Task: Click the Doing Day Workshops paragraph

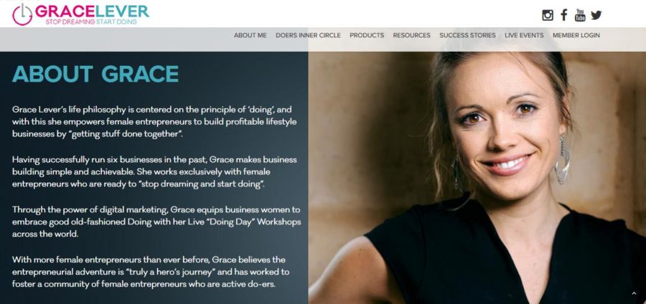Action: click(156, 222)
